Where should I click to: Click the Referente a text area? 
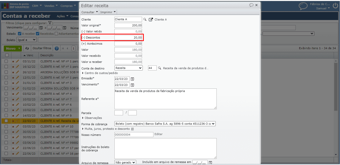point(166,99)
